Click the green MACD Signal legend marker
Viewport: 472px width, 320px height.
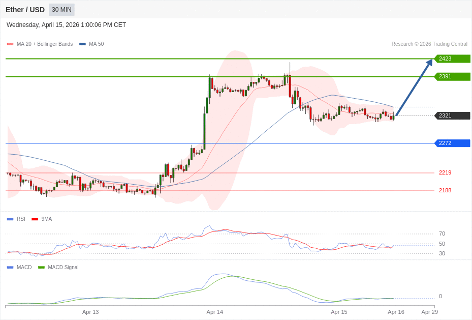(41, 268)
